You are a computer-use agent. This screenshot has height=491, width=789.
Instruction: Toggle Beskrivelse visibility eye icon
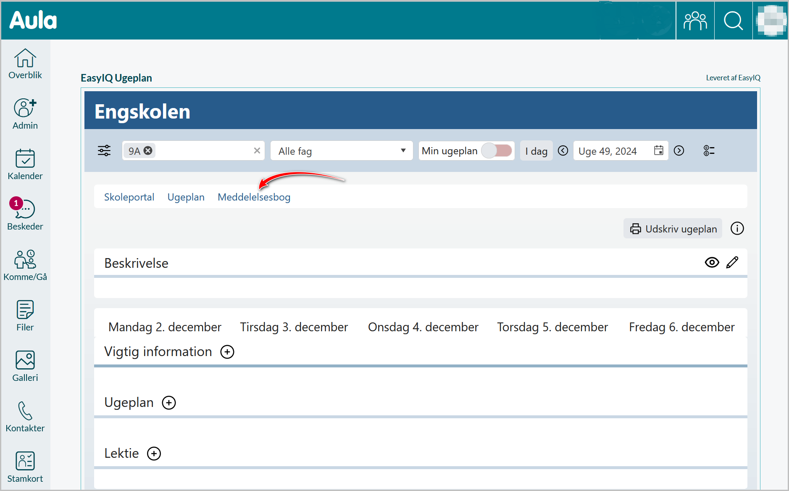(712, 262)
